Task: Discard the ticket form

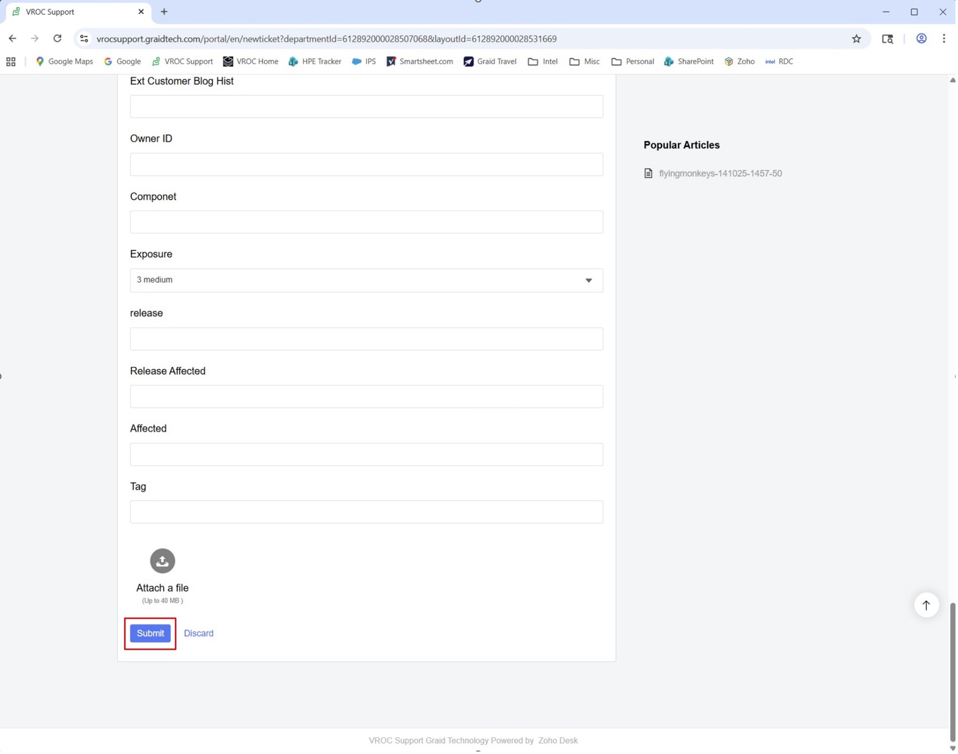Action: point(199,634)
